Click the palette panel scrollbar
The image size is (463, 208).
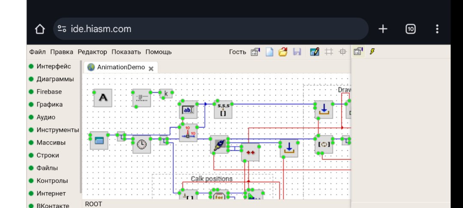pos(81,127)
